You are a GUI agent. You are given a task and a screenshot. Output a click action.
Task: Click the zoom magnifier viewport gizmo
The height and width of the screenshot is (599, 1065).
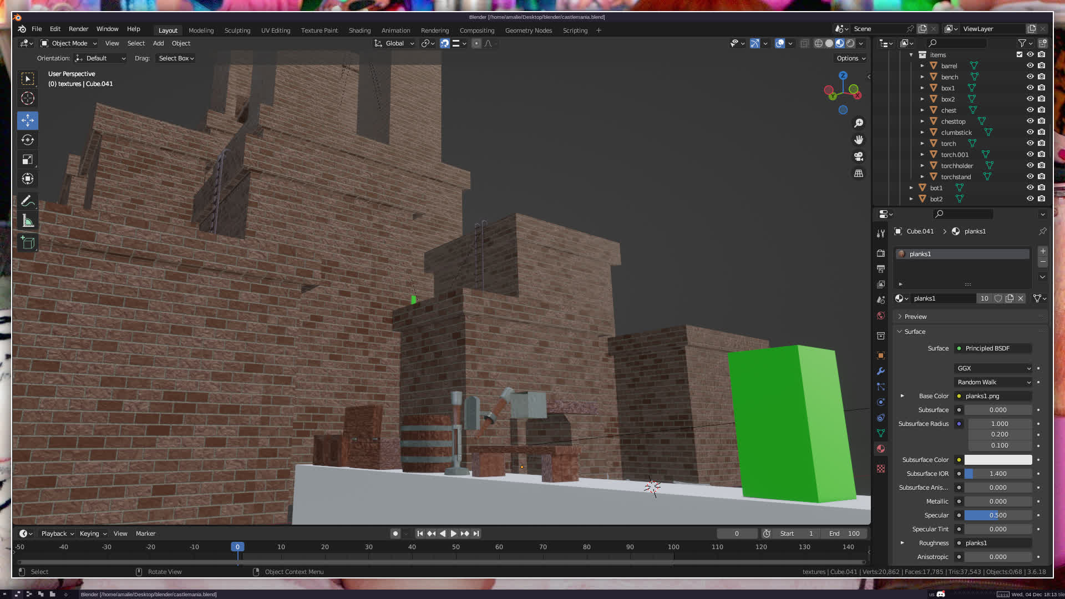[x=859, y=123]
